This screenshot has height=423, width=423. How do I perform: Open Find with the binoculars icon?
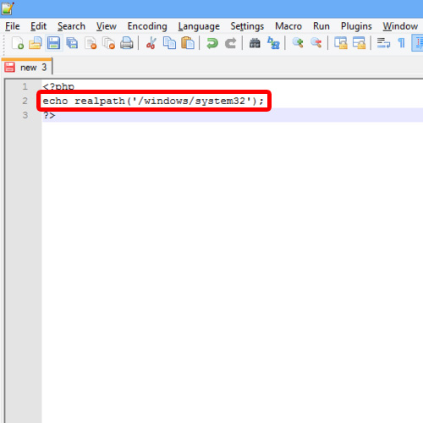point(255,43)
